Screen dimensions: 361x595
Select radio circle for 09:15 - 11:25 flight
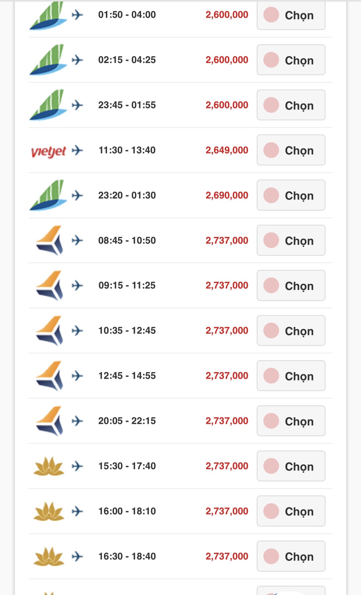[x=271, y=286]
